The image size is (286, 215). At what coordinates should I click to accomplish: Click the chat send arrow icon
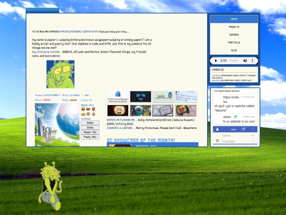[x=254, y=141]
